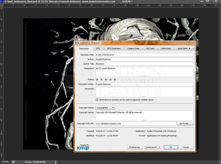Screen dimensions: 221x164
Task: Click the Go To URL button
Action: (185, 124)
